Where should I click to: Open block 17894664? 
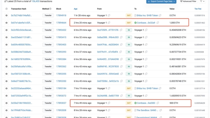(x=61, y=23)
